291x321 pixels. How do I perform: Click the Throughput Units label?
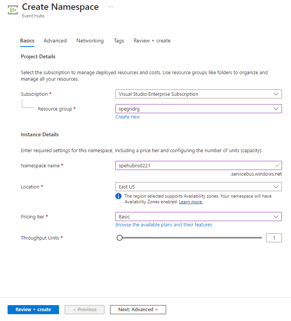(40, 238)
